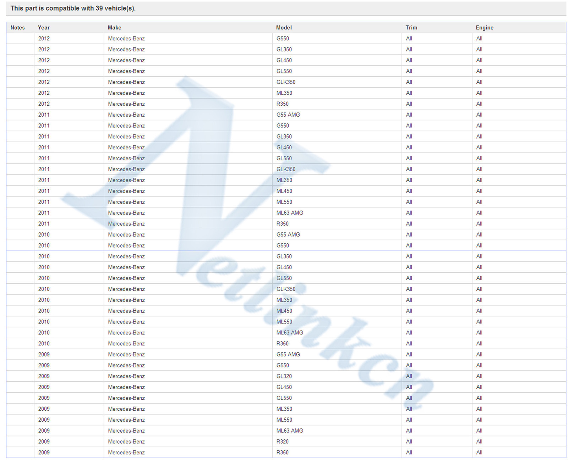The width and height of the screenshot is (568, 460).
Task: Click the GL320 model cell
Action: pyautogui.click(x=284, y=376)
